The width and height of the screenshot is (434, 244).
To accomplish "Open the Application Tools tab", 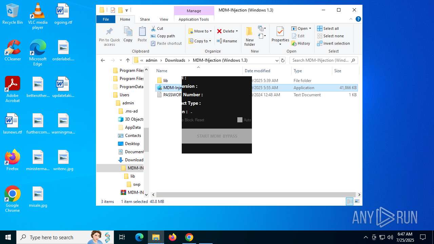I will tap(194, 19).
